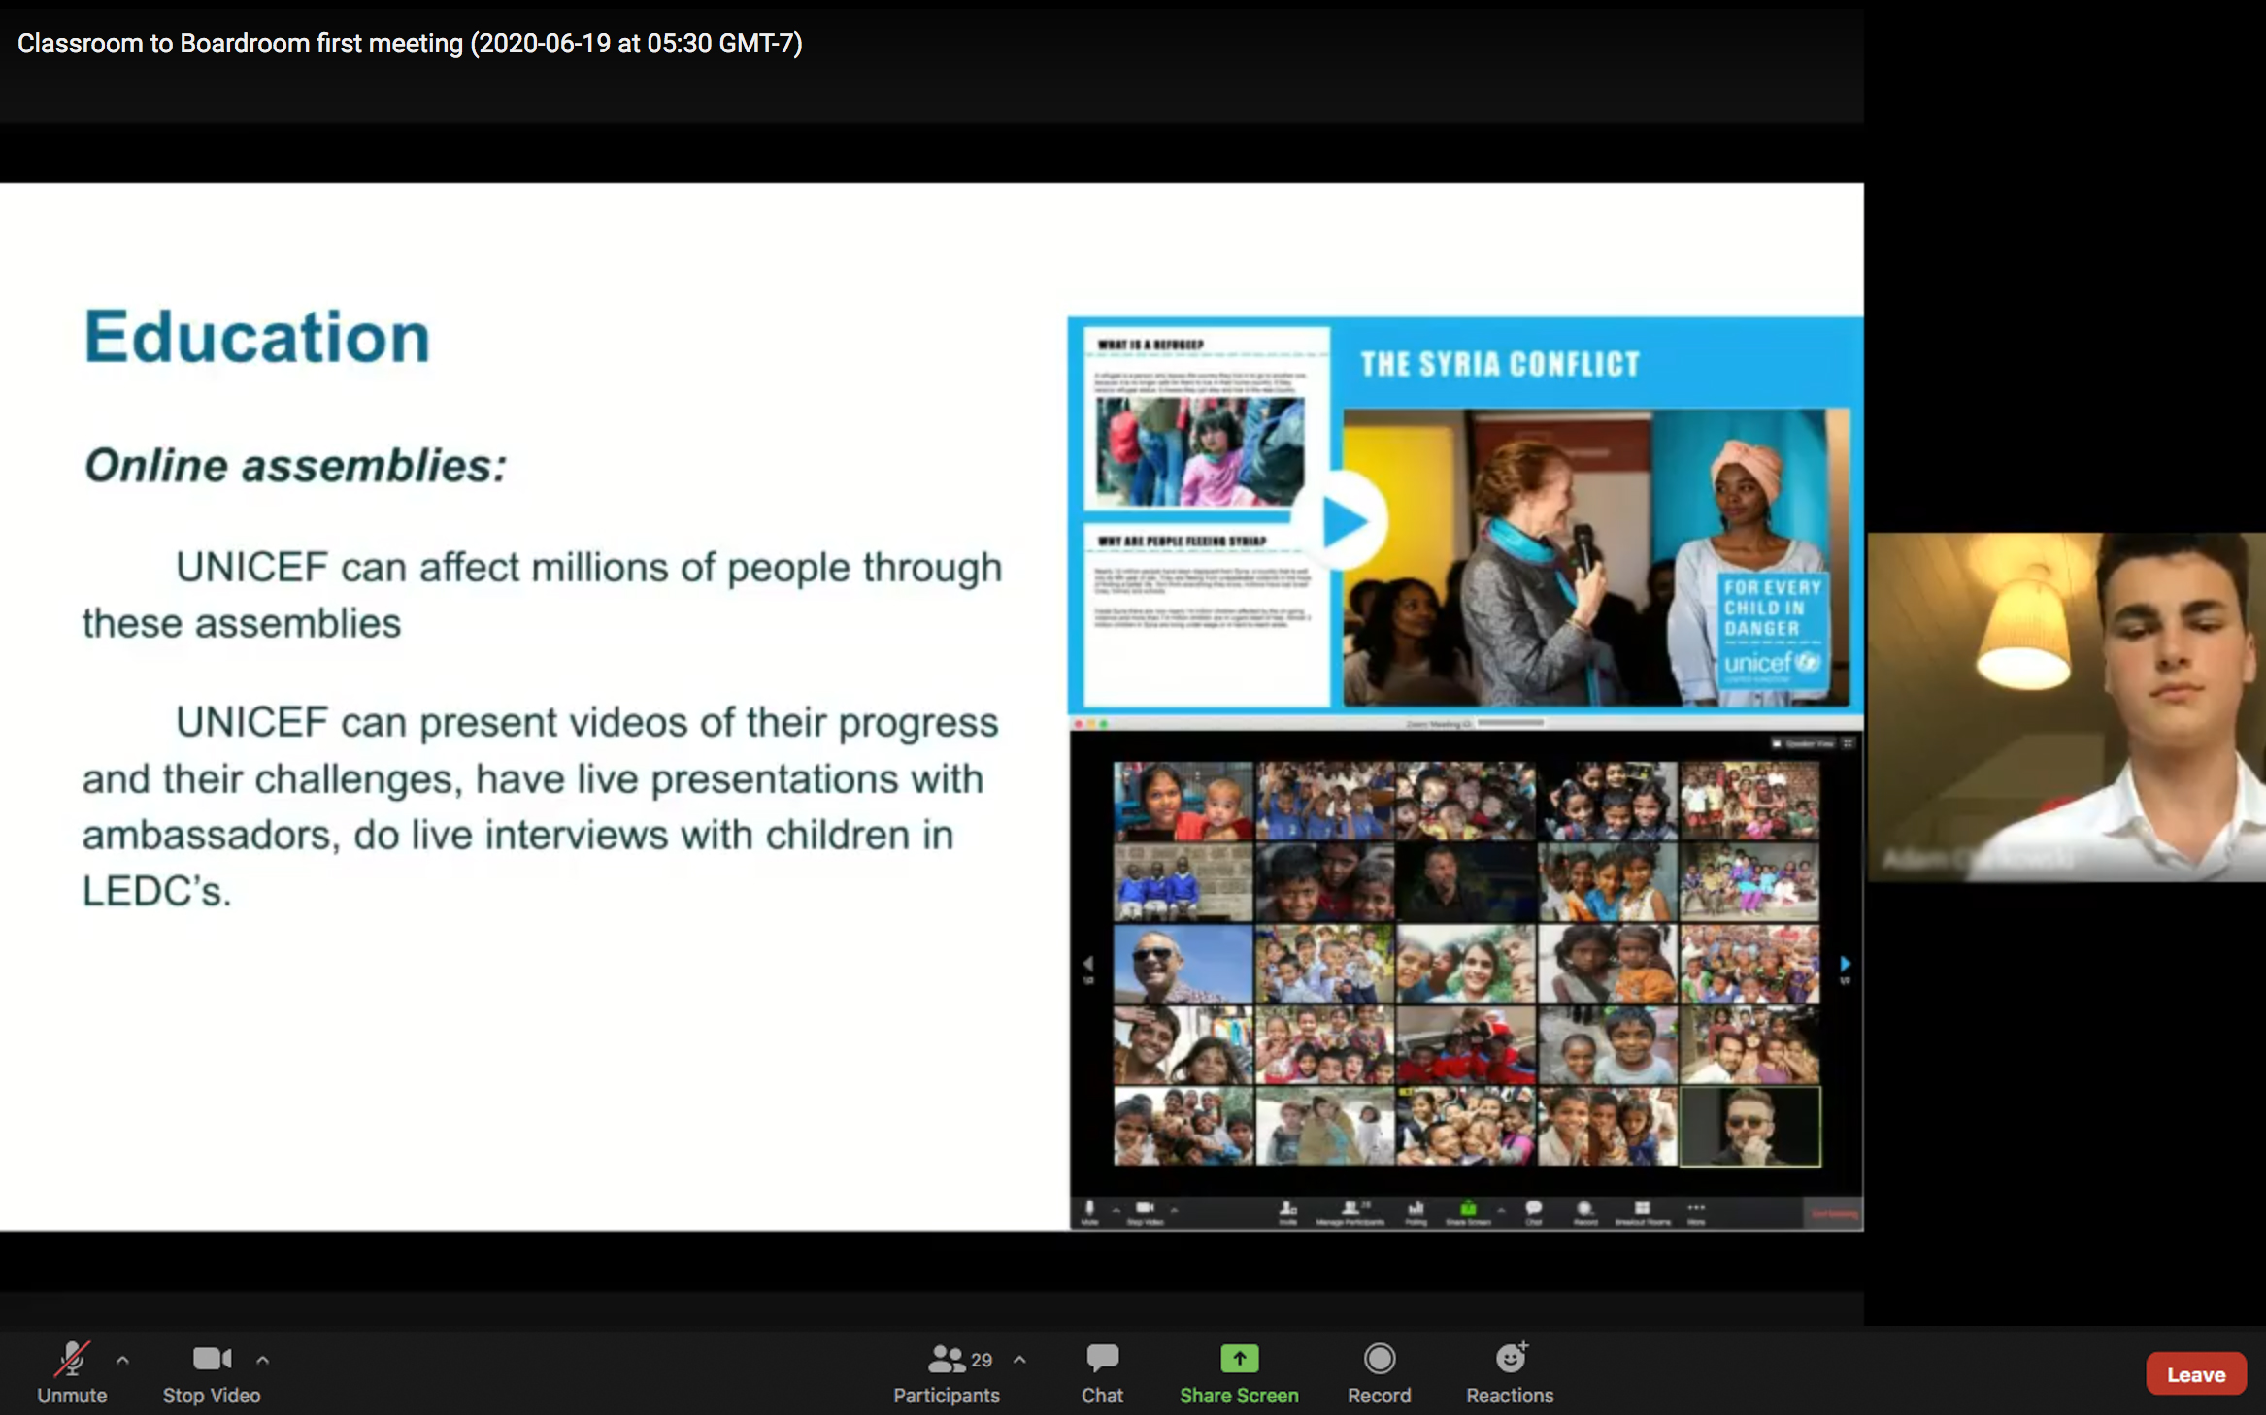Click the man with sunglasses gallery tile
This screenshot has height=1415, width=2266.
click(1183, 964)
